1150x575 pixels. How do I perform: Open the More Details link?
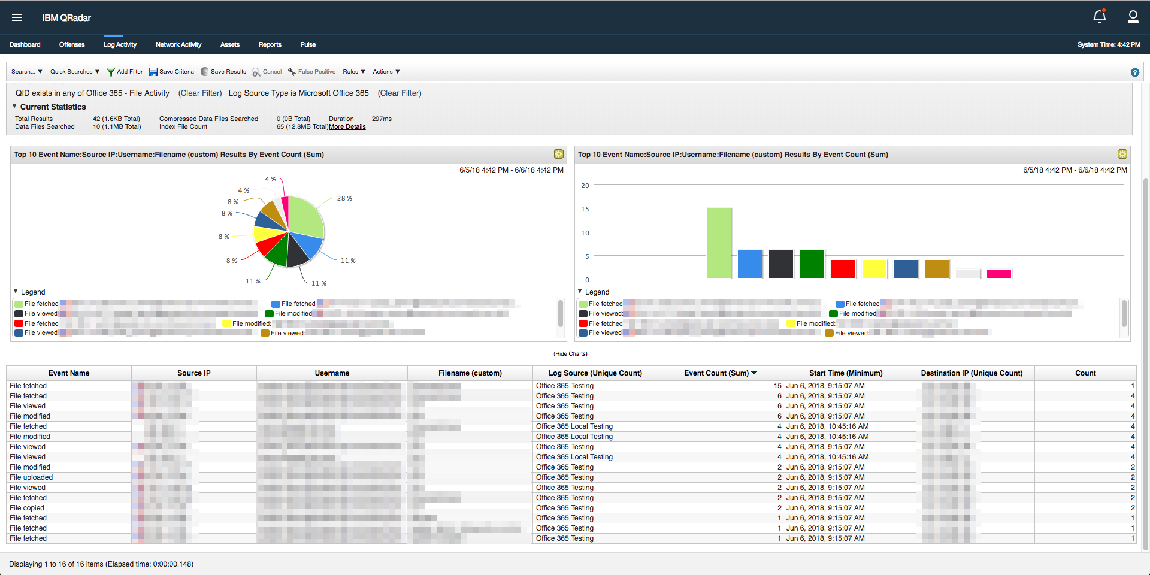click(x=347, y=127)
